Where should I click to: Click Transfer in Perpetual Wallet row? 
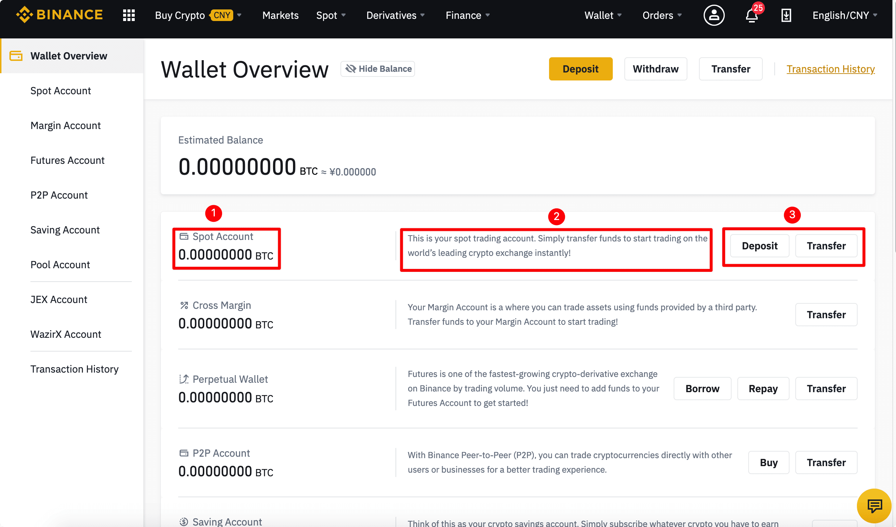pos(826,389)
